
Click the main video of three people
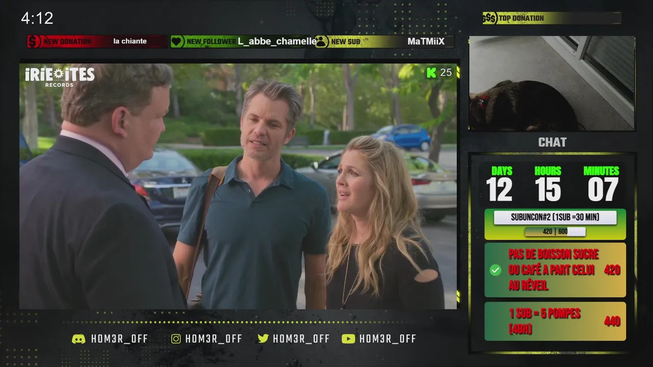tap(238, 186)
